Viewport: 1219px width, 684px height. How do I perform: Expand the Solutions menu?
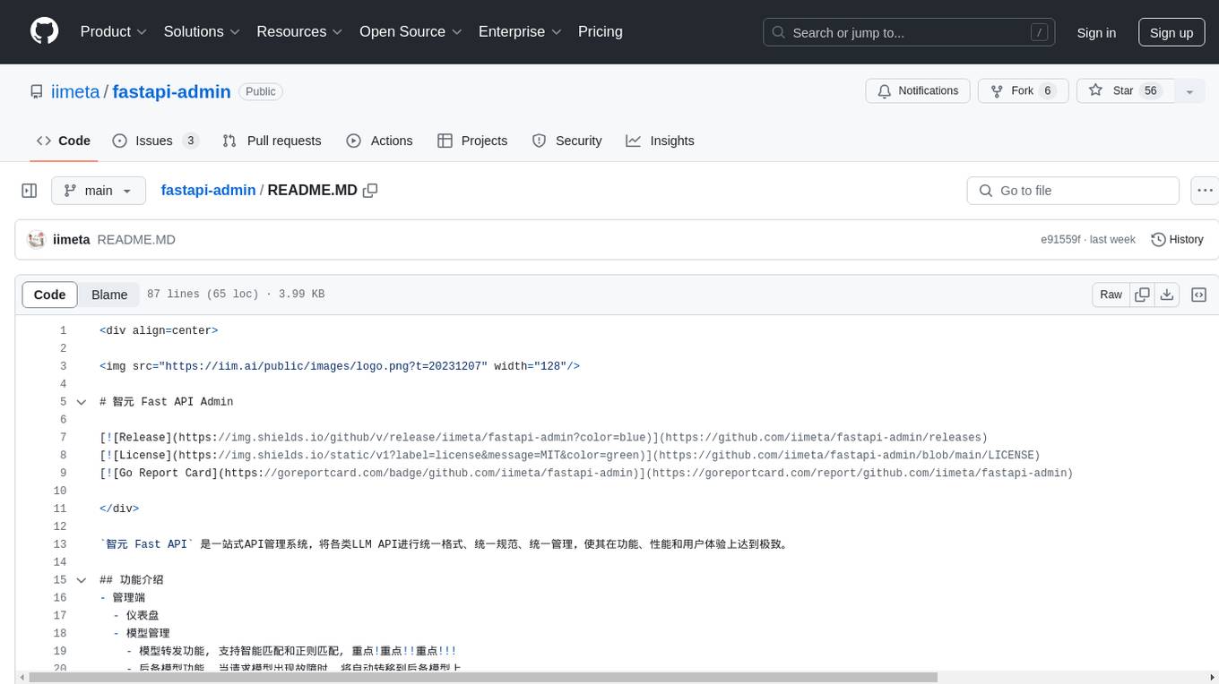202,31
